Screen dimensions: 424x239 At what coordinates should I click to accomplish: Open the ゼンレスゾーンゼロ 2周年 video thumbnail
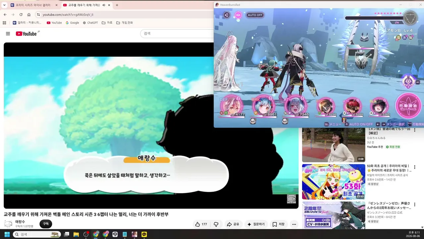(x=334, y=215)
